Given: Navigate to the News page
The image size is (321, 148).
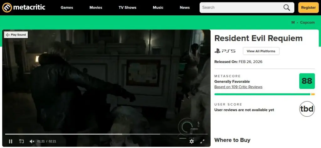Looking at the screenshot, I should pos(185,8).
